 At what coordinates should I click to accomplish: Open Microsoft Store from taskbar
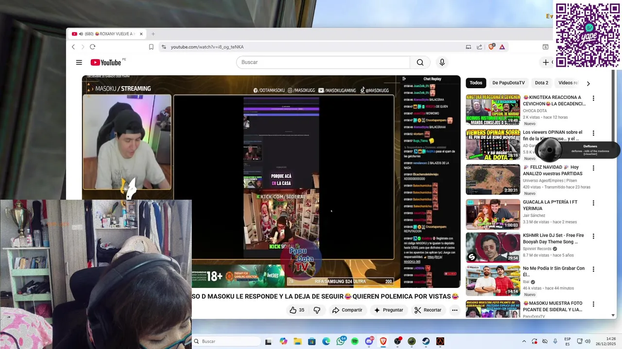click(x=312, y=341)
